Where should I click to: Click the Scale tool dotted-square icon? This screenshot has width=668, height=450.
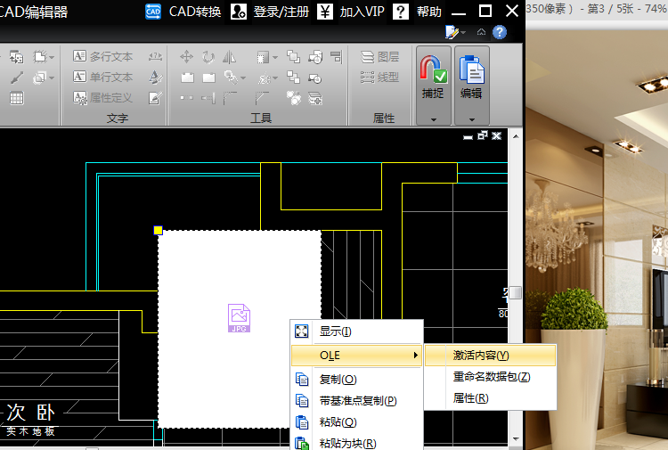click(x=263, y=57)
